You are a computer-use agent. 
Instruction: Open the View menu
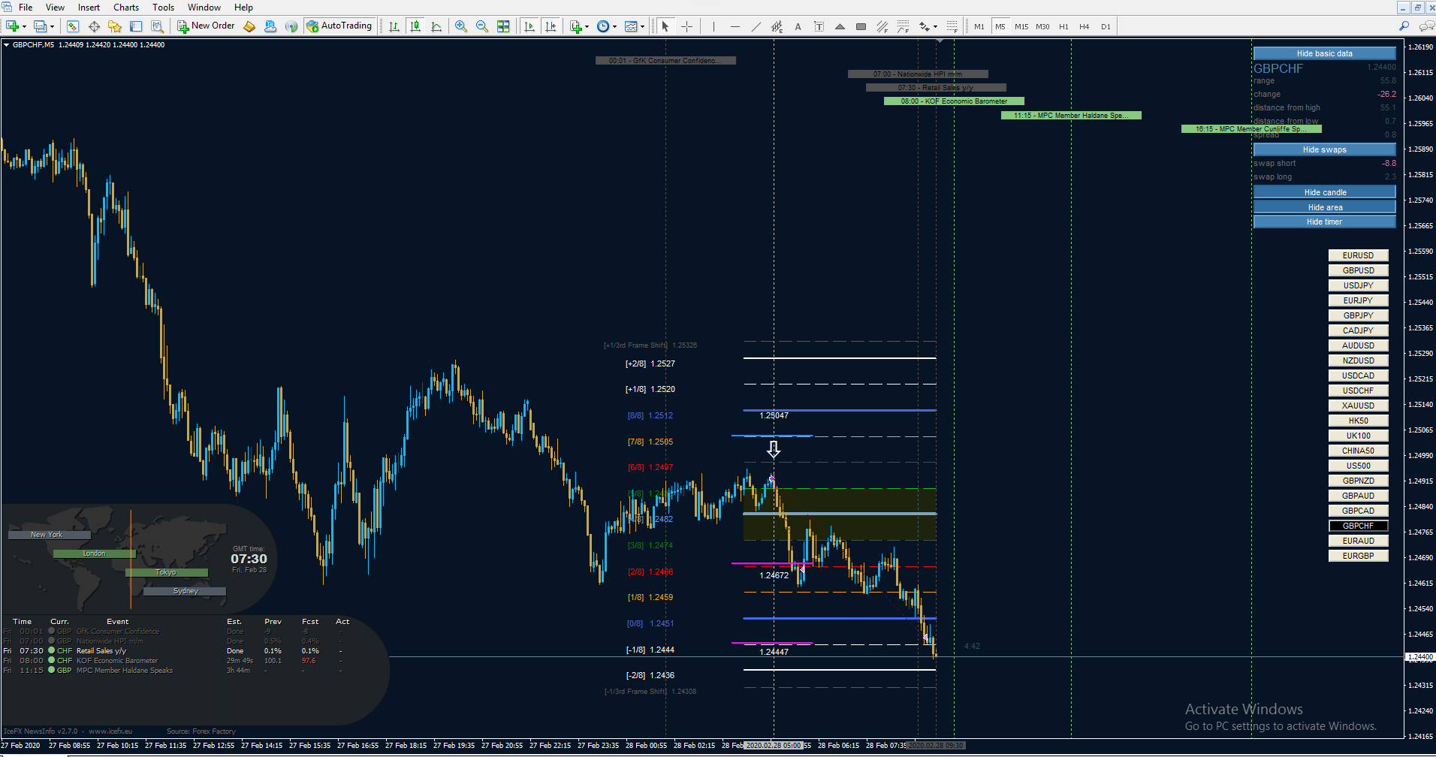[55, 8]
